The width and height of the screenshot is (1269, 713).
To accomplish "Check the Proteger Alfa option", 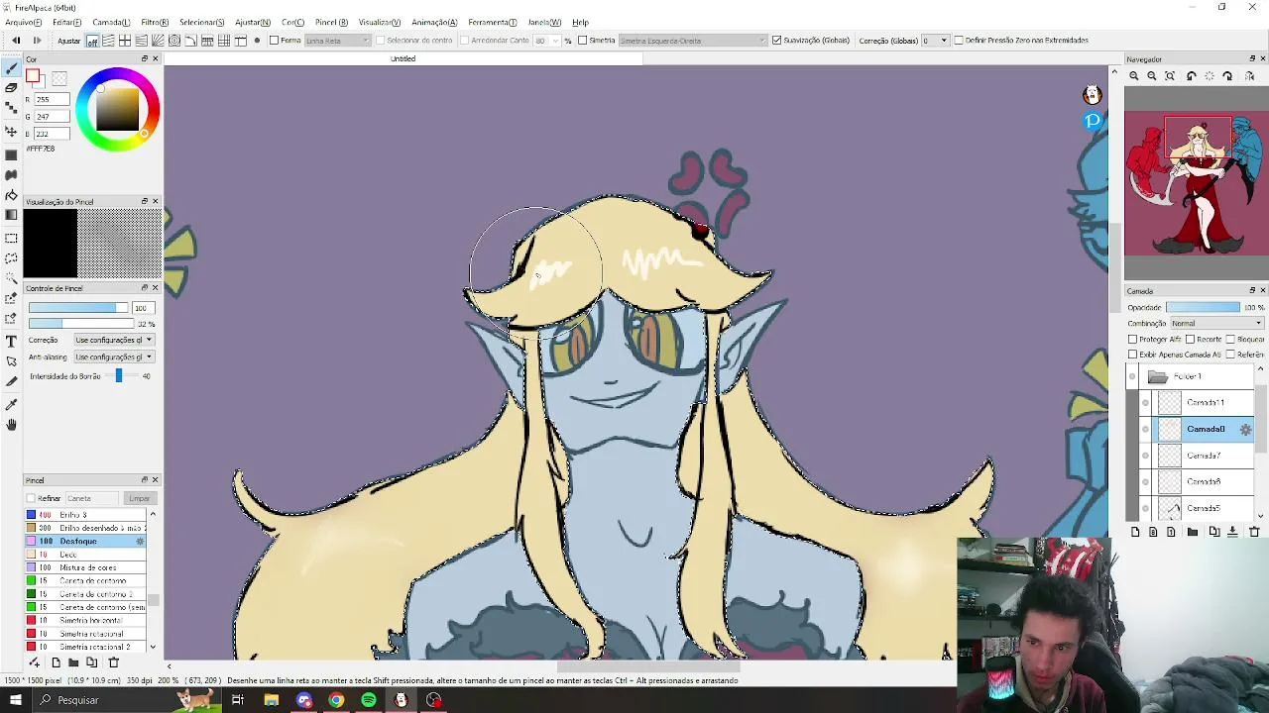I will point(1133,340).
